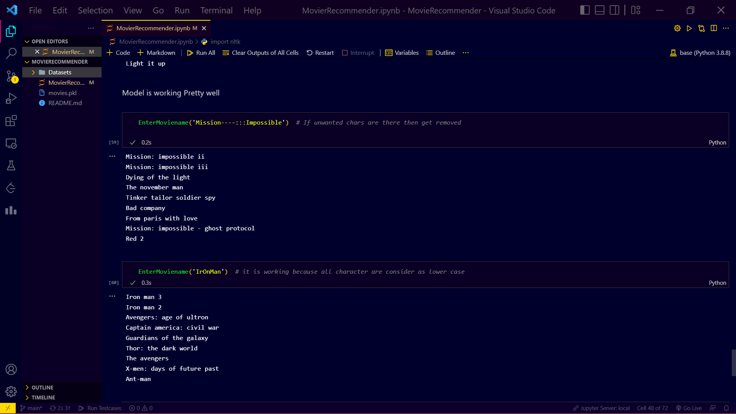Open the Extensions view
Viewport: 736px width, 414px height.
pyautogui.click(x=11, y=120)
